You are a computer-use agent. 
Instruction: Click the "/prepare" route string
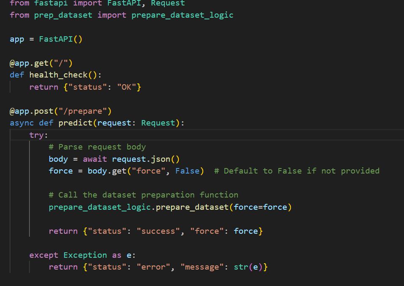pos(83,111)
